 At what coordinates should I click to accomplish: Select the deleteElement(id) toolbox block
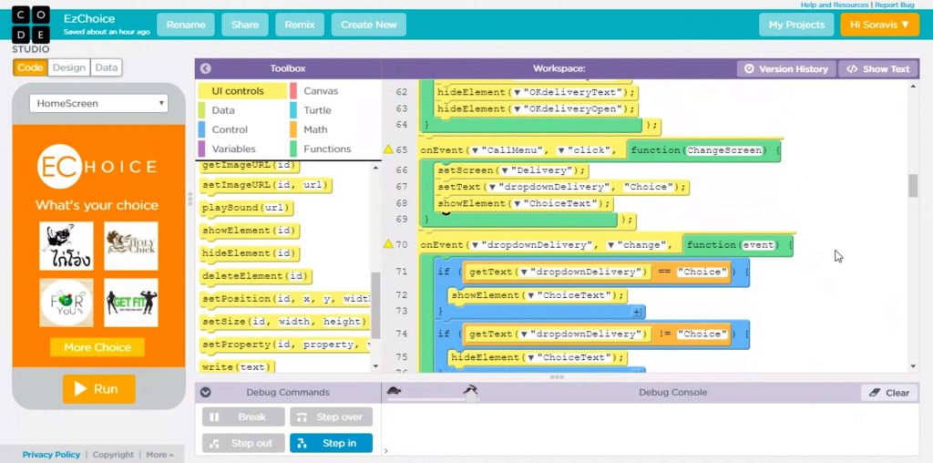(x=256, y=276)
